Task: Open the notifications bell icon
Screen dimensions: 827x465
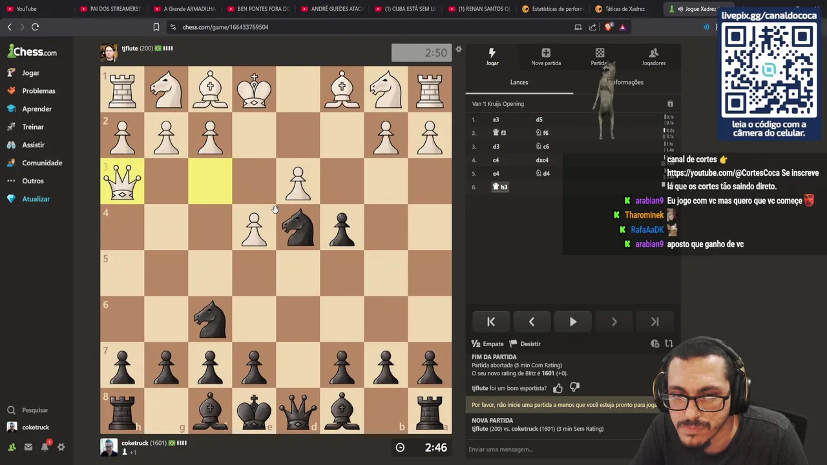Action: pyautogui.click(x=45, y=446)
